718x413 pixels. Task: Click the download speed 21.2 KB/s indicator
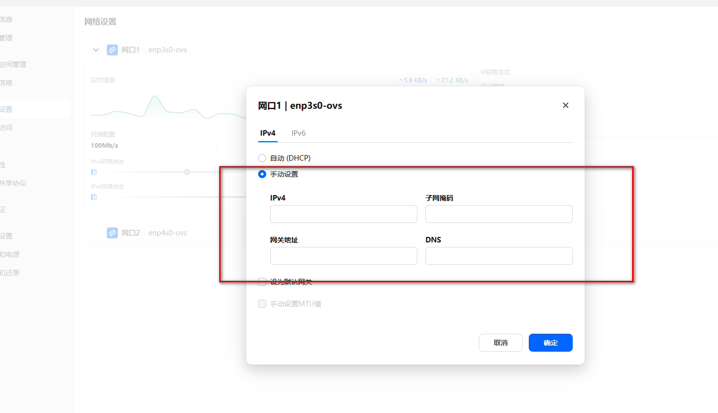pos(452,80)
